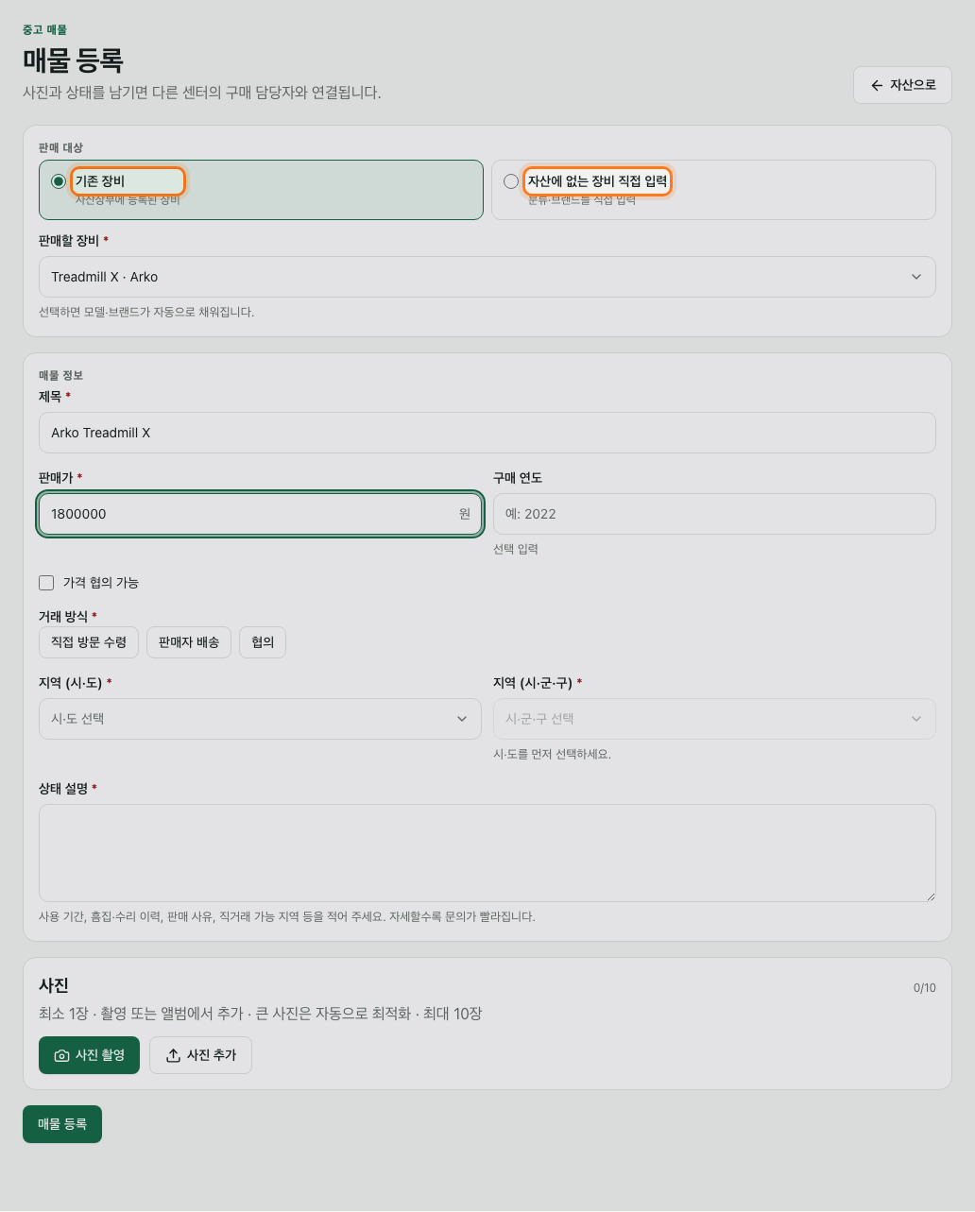975x1212 pixels.
Task: Open the 시·군·구 선택 dropdown
Action: point(714,719)
